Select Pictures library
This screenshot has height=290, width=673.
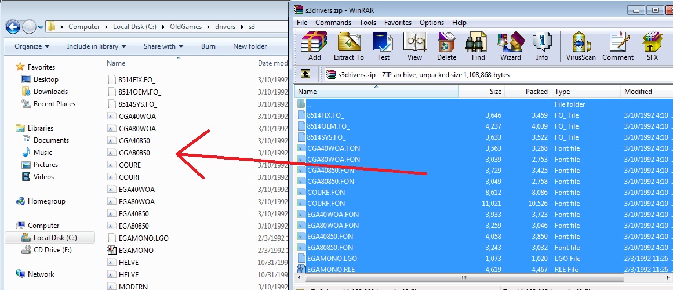[x=39, y=165]
